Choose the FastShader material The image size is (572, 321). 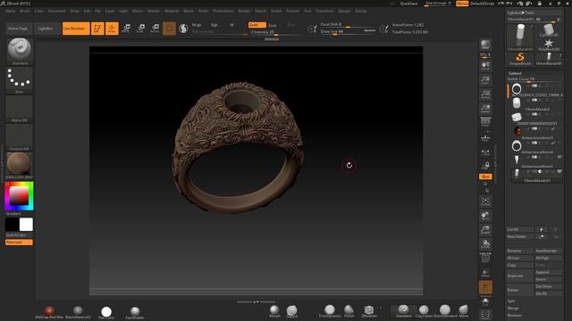pyautogui.click(x=135, y=312)
